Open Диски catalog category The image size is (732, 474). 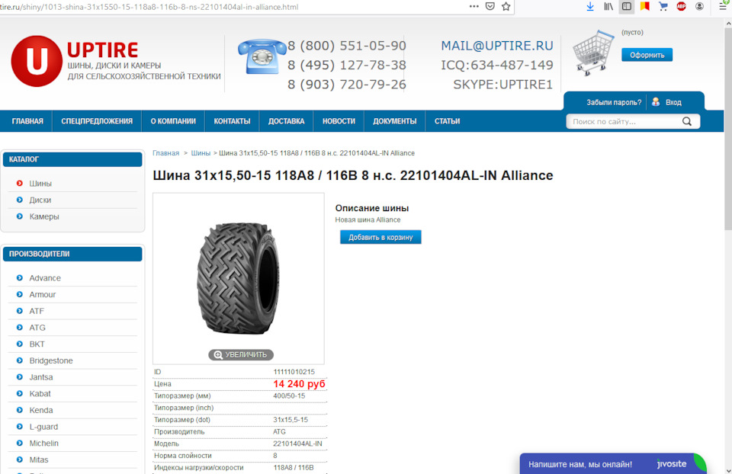[40, 200]
